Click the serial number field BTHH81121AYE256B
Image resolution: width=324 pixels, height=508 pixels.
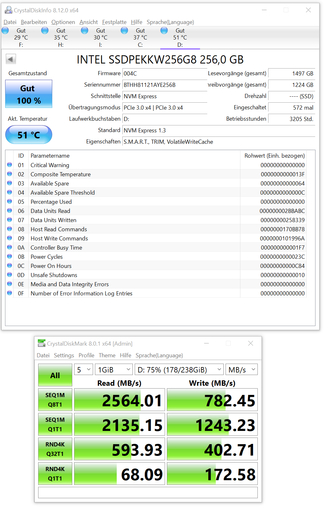tap(165, 85)
